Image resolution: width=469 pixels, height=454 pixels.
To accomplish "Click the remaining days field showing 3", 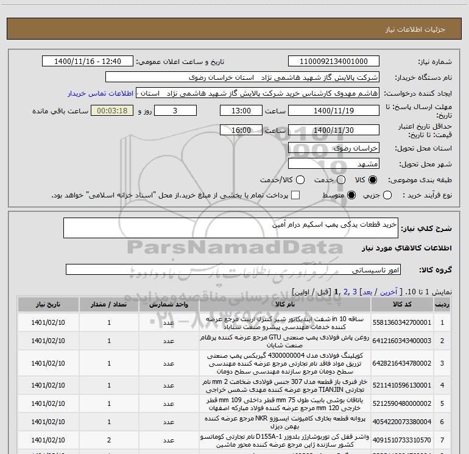I will 175,110.
